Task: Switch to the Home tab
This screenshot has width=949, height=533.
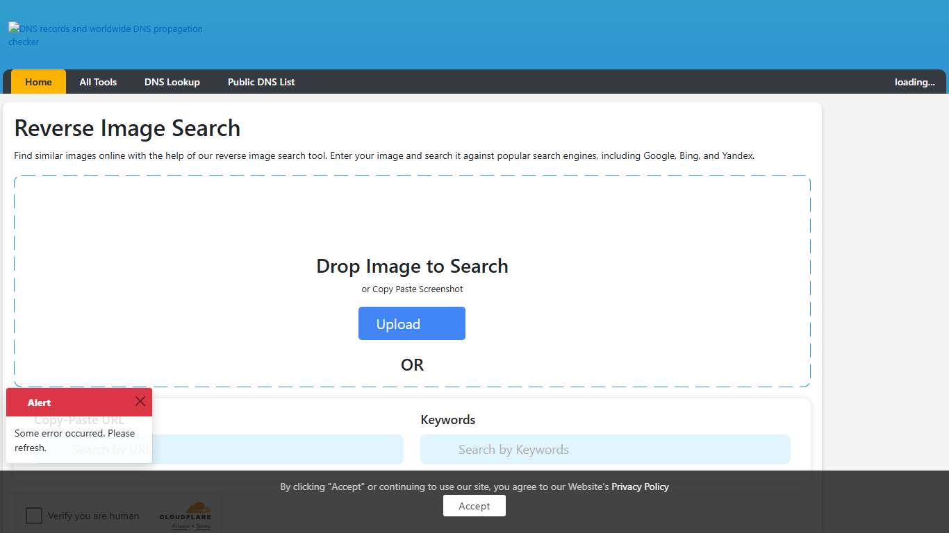Action: [x=38, y=81]
